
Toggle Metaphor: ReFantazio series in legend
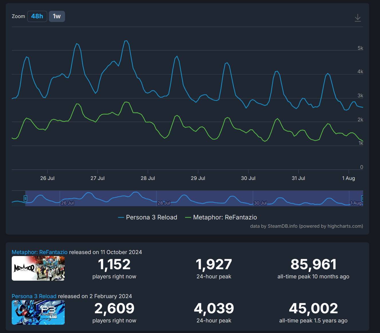(x=221, y=217)
